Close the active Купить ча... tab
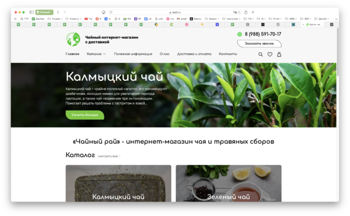This screenshot has height=216, width=350. 303,24
